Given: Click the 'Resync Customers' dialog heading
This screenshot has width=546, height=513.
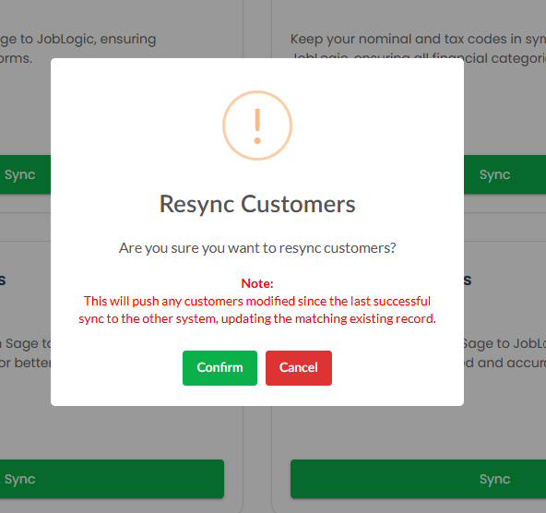Looking at the screenshot, I should pyautogui.click(x=257, y=204).
